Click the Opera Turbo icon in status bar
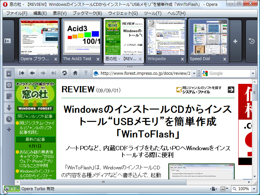This screenshot has width=260, height=195. (x=7, y=188)
